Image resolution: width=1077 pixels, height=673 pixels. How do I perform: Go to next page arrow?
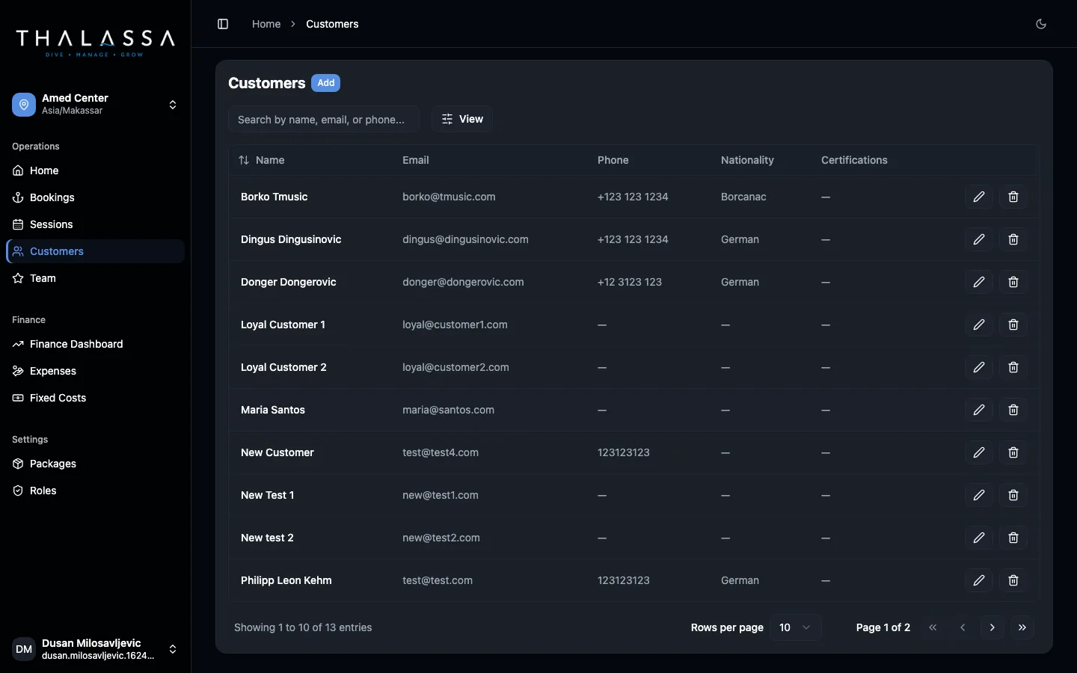pyautogui.click(x=992, y=627)
